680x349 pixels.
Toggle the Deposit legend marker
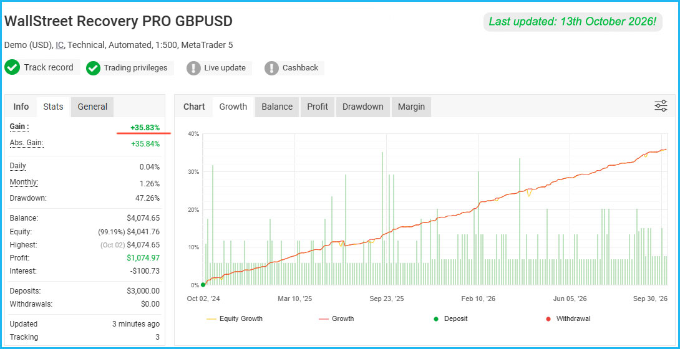tap(450, 318)
